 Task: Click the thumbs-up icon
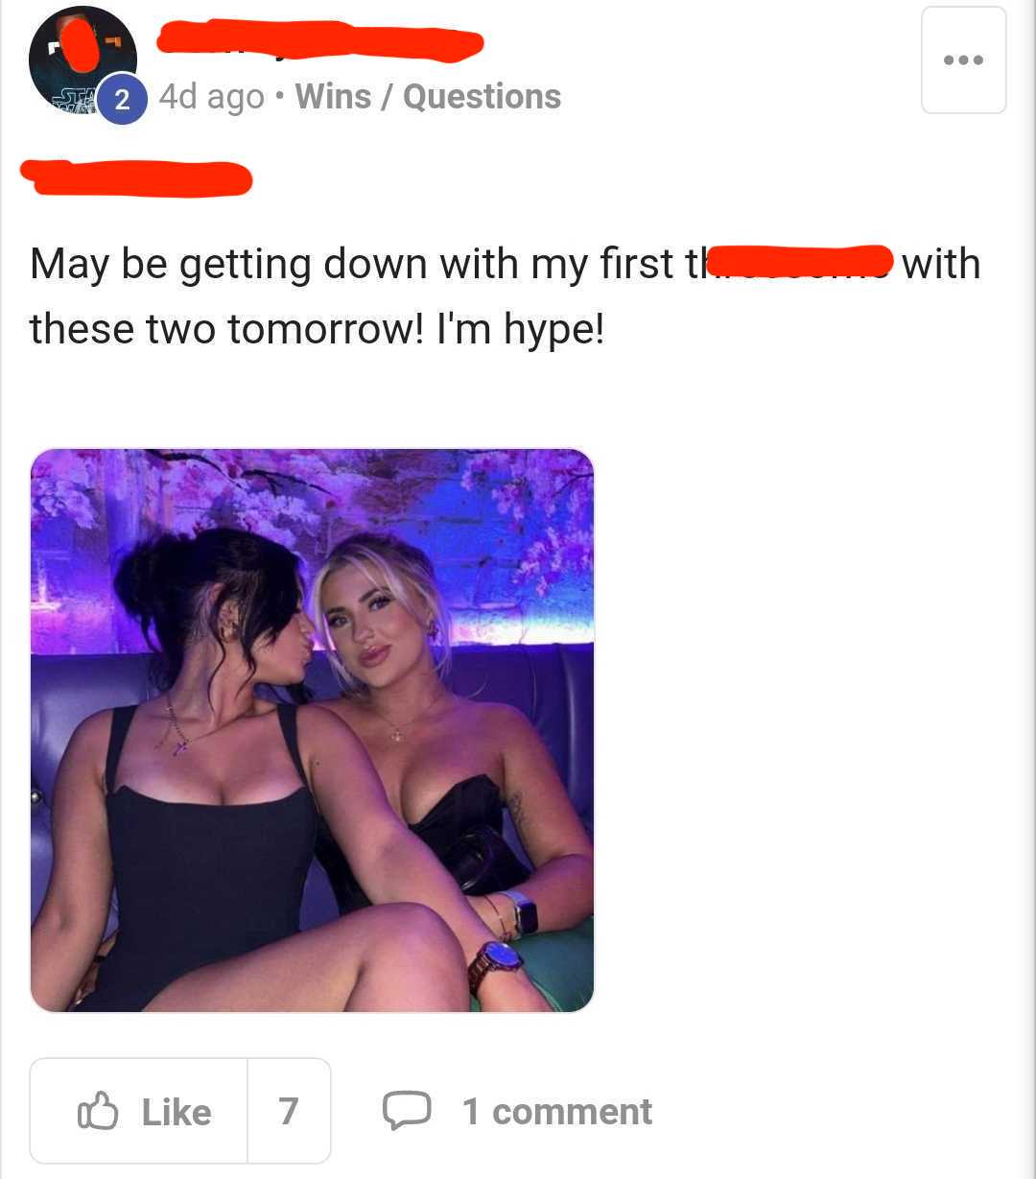(97, 1112)
